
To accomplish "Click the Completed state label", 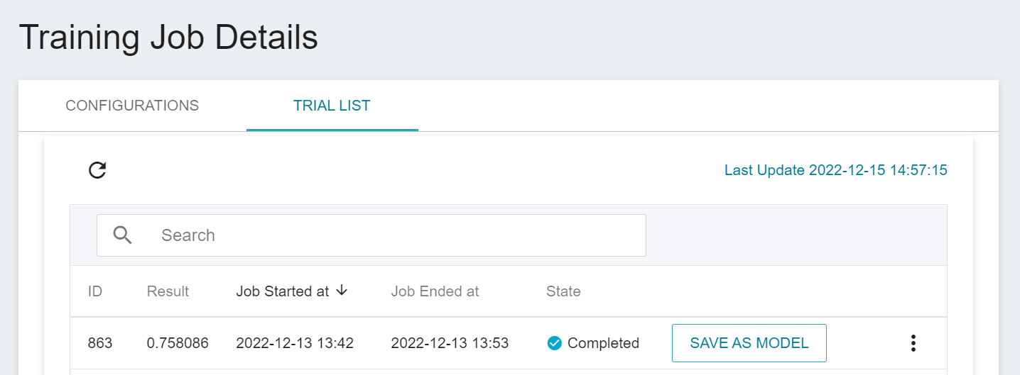I will click(x=603, y=343).
